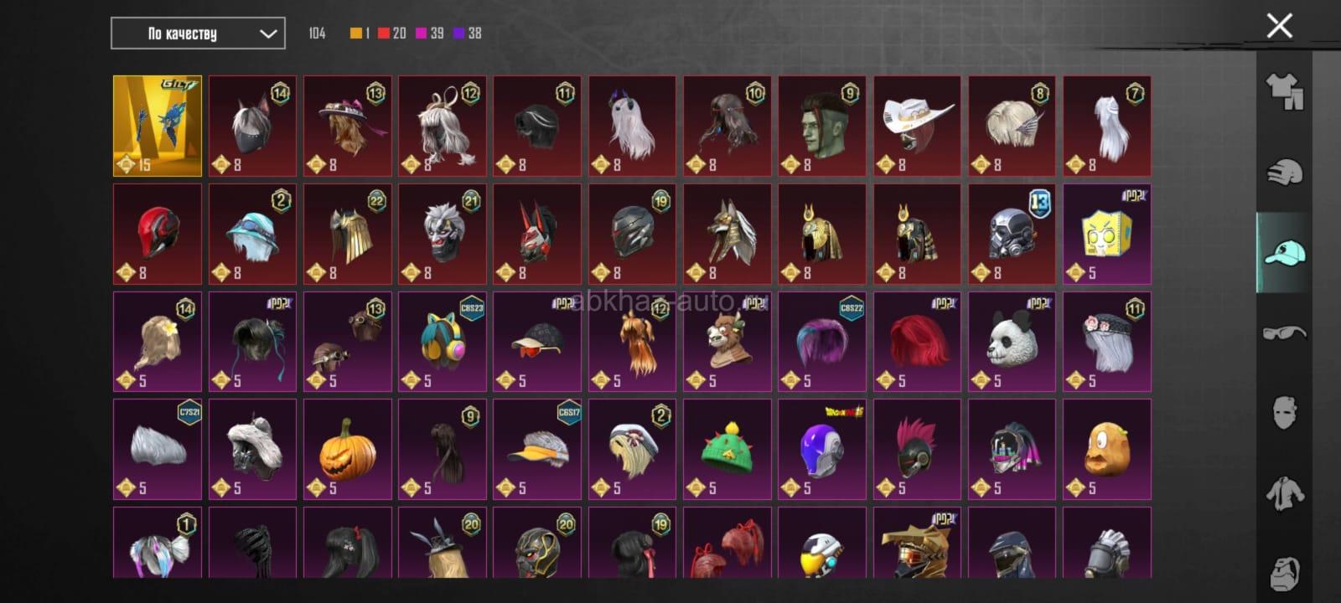The height and width of the screenshot is (603, 1341).
Task: Expand the 'По качеству' sort dropdown
Action: point(198,33)
